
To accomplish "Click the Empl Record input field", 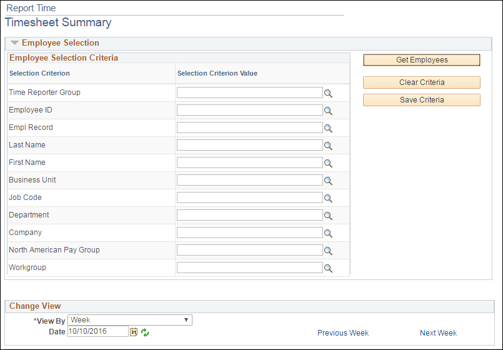I will pos(249,127).
